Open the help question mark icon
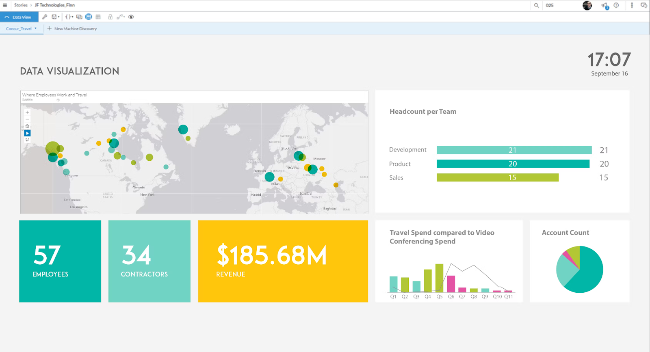This screenshot has height=352, width=650. pyautogui.click(x=616, y=5)
